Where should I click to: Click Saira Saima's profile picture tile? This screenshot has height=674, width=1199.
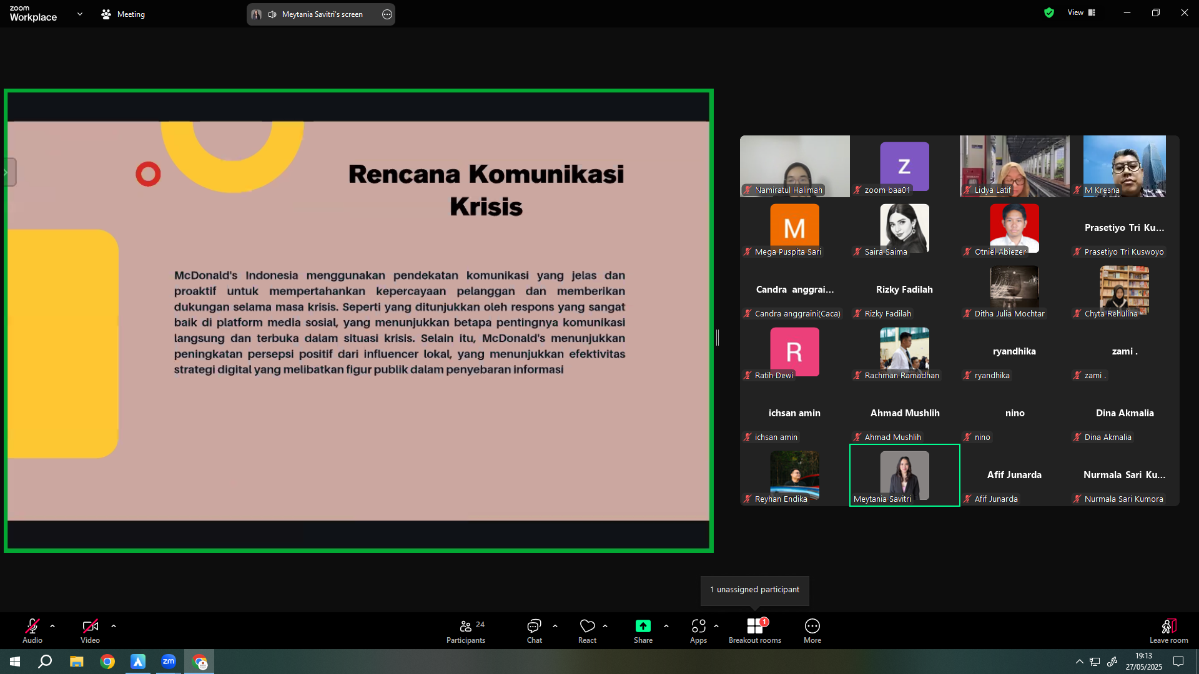[x=905, y=228]
